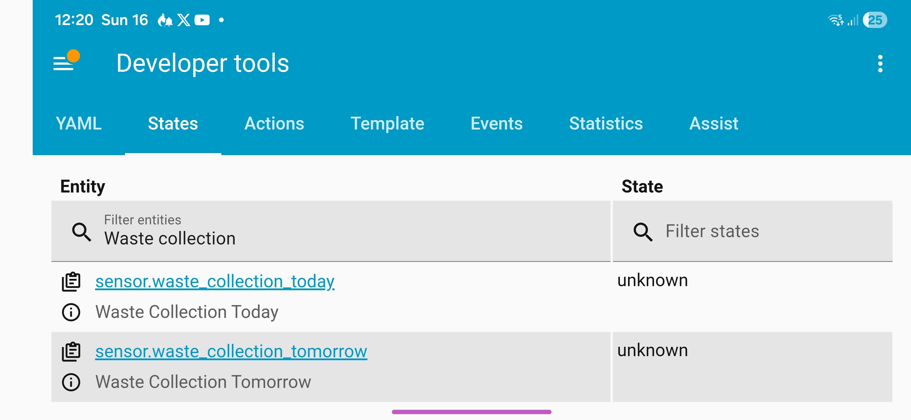The width and height of the screenshot is (911, 420).
Task: Show info for Waste Collection Tomorrow
Action: [x=71, y=382]
